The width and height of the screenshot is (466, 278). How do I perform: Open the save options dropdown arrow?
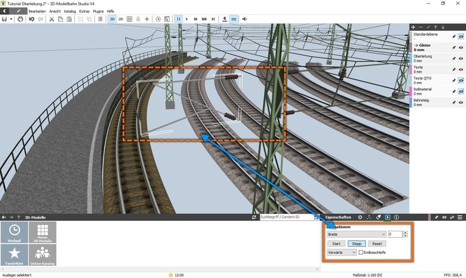pyautogui.click(x=11, y=19)
